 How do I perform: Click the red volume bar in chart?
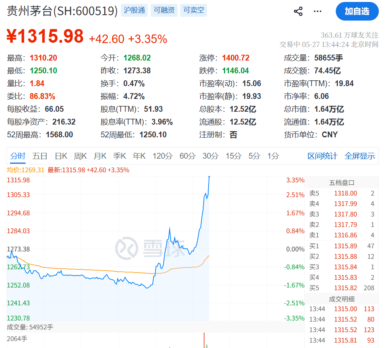pos(204,340)
